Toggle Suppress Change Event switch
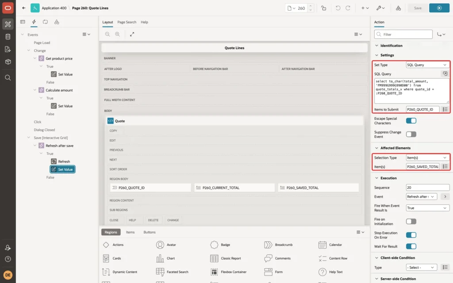Viewport: 453px width, 283px height. click(411, 134)
